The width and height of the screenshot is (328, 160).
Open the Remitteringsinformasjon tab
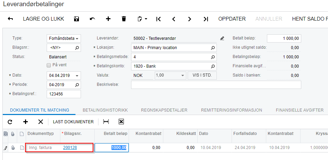coord(232,110)
